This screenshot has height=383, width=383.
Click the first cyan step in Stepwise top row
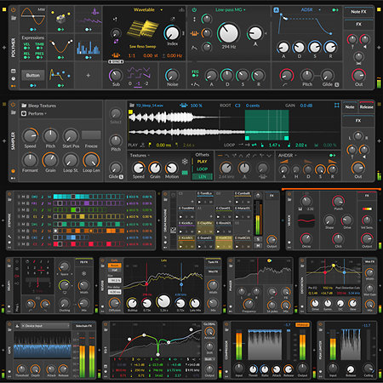pyautogui.click(x=55, y=197)
